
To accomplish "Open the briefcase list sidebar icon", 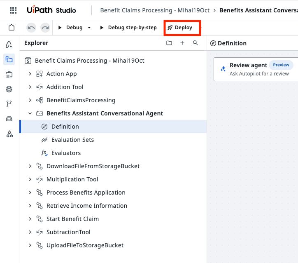I will pyautogui.click(x=9, y=74).
